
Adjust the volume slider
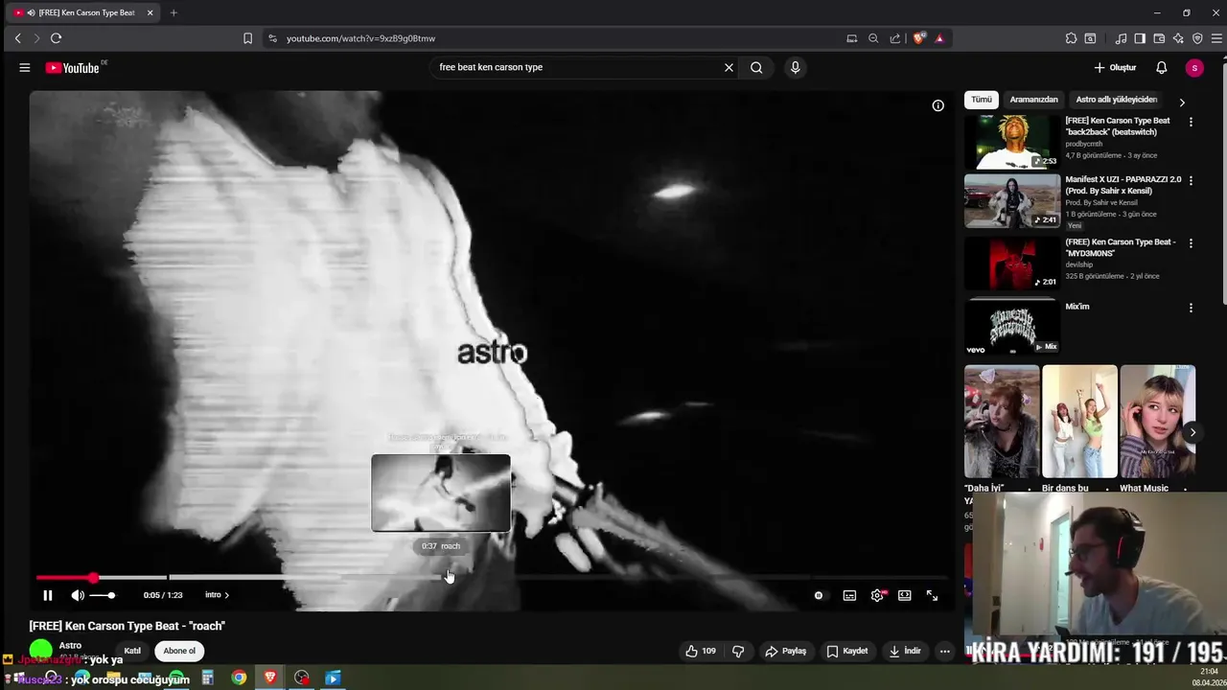click(103, 596)
